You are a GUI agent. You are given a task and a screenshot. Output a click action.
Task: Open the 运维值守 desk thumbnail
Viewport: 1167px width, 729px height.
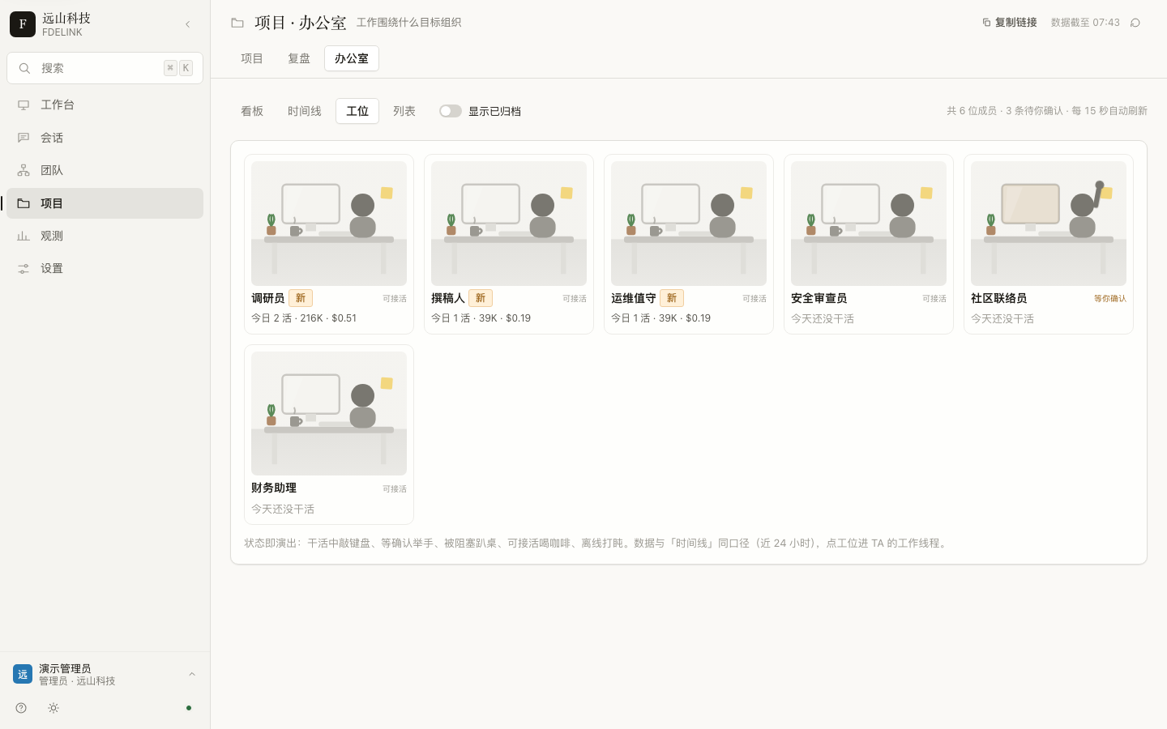point(689,224)
